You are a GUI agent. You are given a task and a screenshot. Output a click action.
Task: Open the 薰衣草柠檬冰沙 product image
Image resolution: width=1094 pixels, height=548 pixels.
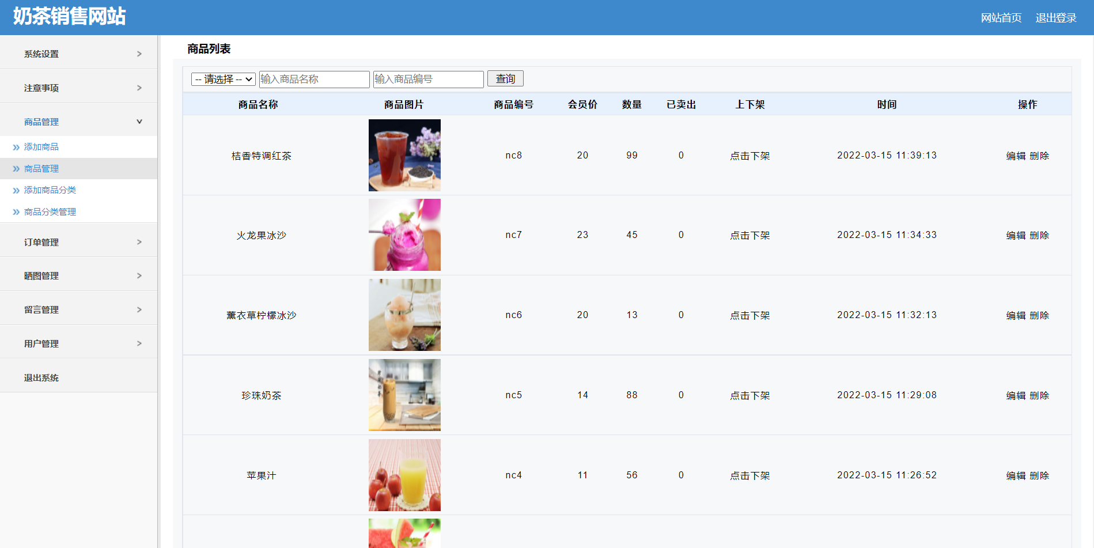(404, 315)
